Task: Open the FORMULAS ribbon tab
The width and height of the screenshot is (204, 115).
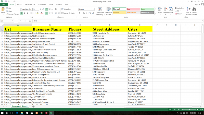Action: (x=42, y=5)
